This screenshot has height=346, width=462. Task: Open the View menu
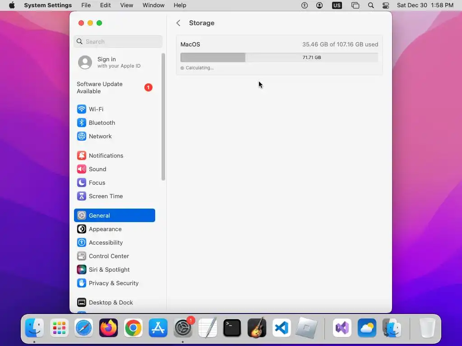pos(126,5)
